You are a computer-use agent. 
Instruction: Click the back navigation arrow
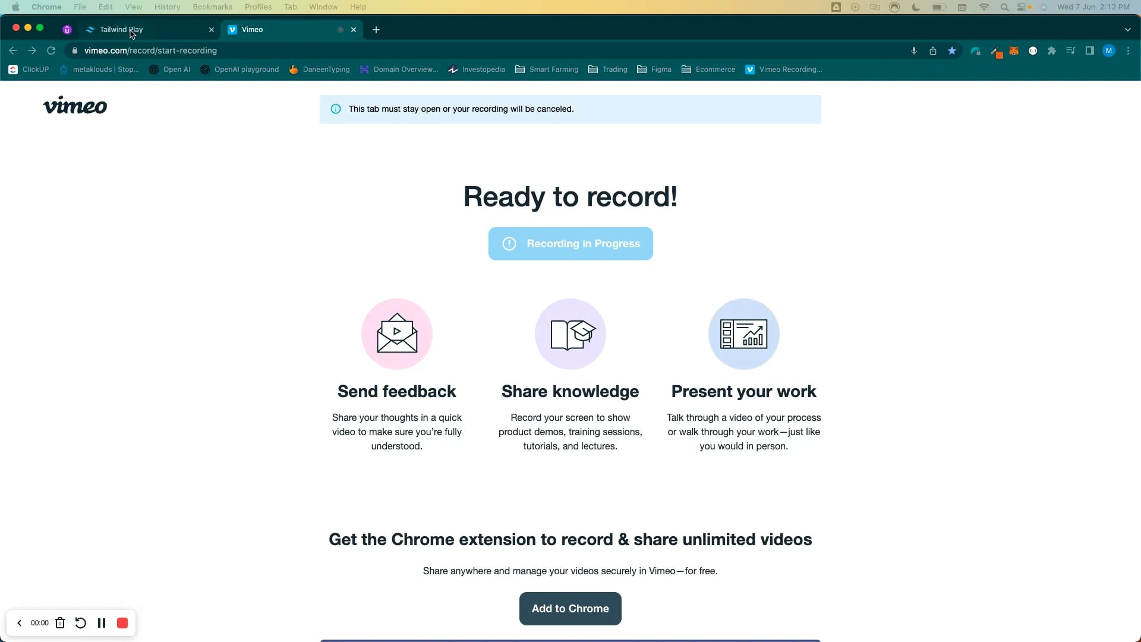coord(12,50)
